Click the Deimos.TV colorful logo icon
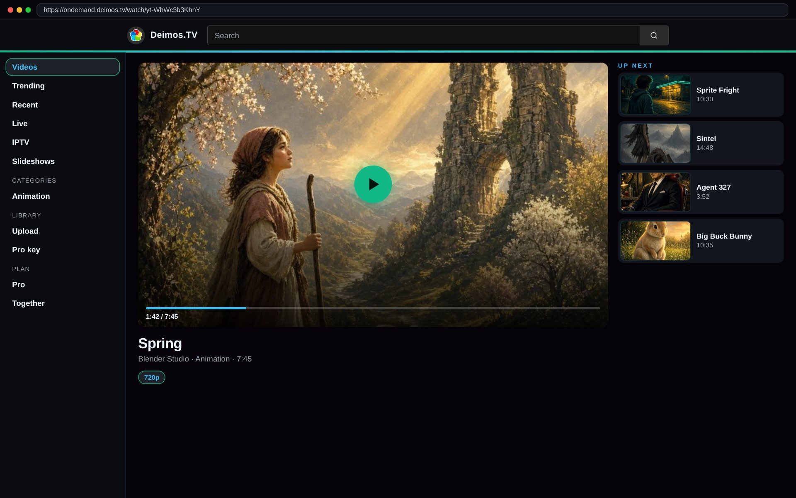Image resolution: width=796 pixels, height=498 pixels. tap(136, 35)
